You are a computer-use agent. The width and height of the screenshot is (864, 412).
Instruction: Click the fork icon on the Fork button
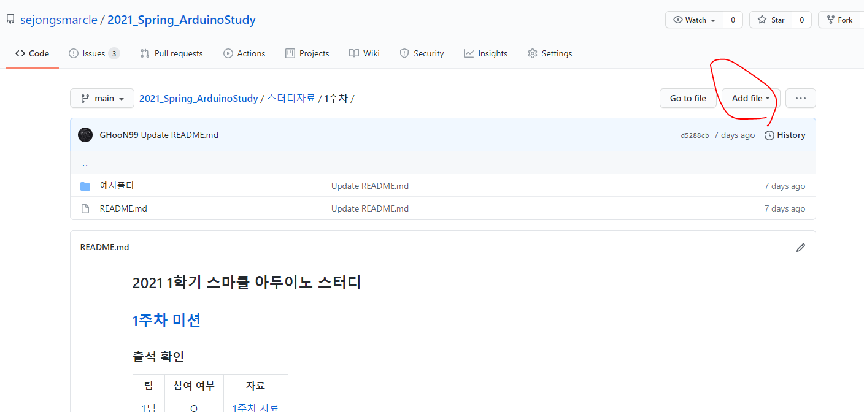[831, 20]
